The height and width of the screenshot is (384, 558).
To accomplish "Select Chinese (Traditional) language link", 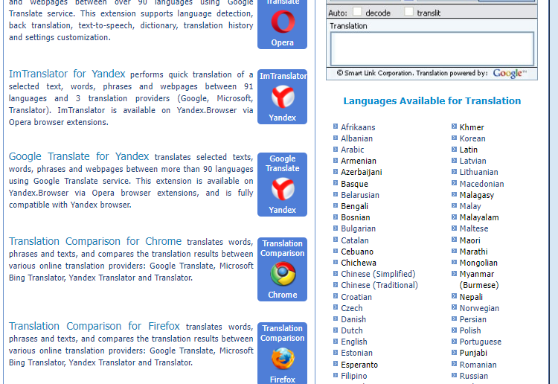I will tap(379, 286).
